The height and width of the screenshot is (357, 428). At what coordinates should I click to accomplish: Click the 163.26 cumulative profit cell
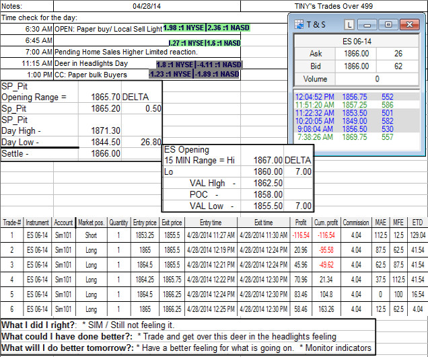pos(326,309)
